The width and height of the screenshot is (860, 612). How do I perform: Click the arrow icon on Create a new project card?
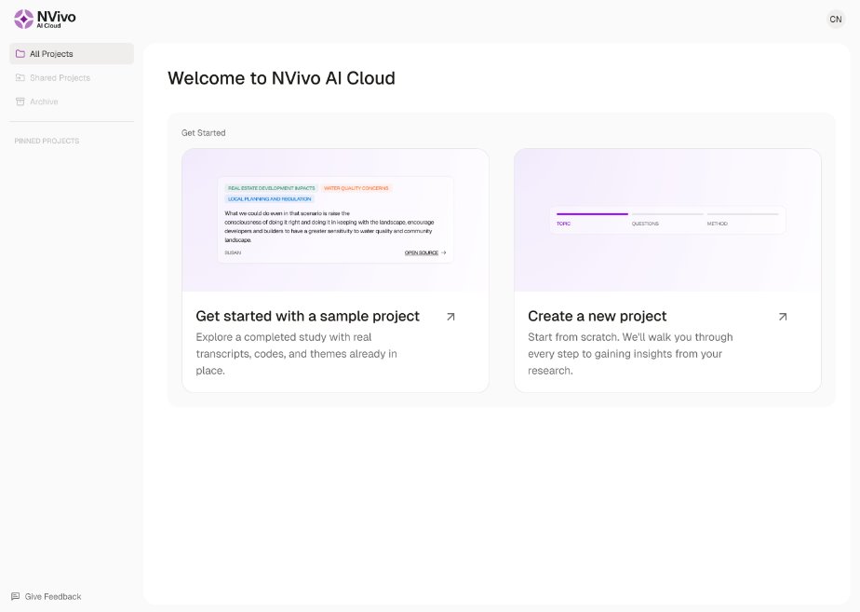783,317
